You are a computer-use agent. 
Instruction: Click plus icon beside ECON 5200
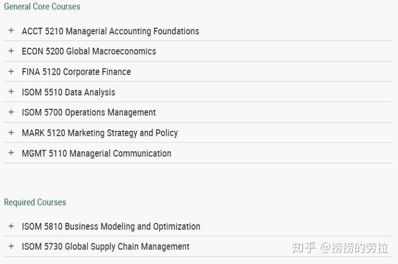pos(11,51)
